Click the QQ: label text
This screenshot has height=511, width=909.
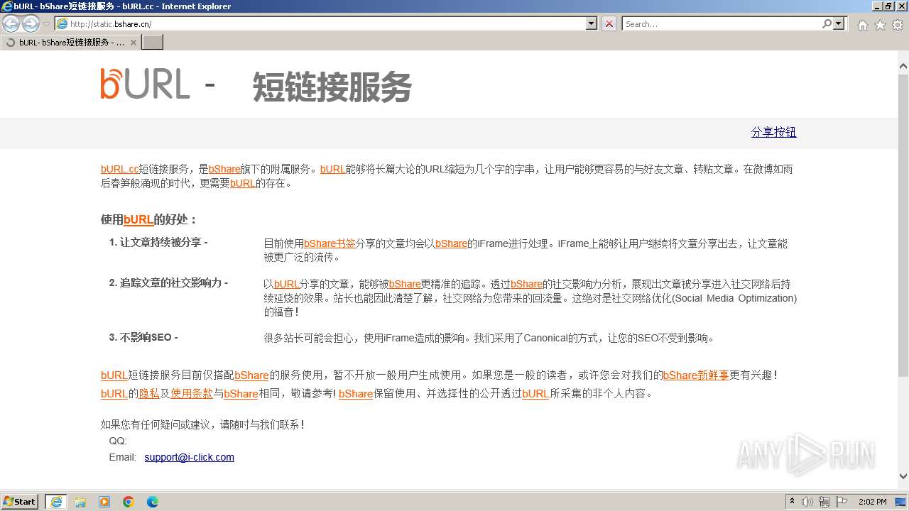(118, 441)
